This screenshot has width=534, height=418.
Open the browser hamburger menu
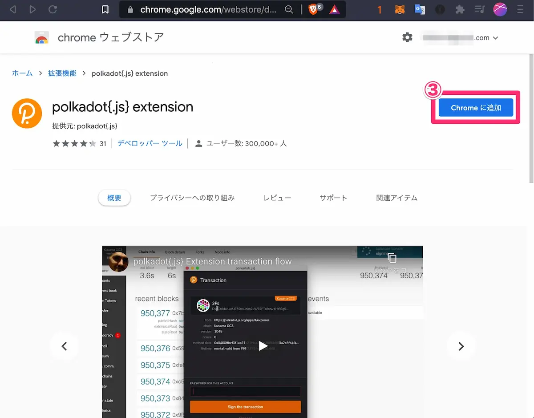coord(520,10)
